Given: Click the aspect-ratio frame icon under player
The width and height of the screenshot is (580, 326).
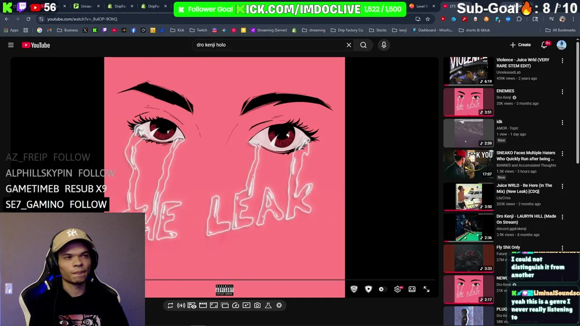Looking at the screenshot, I should (214, 306).
